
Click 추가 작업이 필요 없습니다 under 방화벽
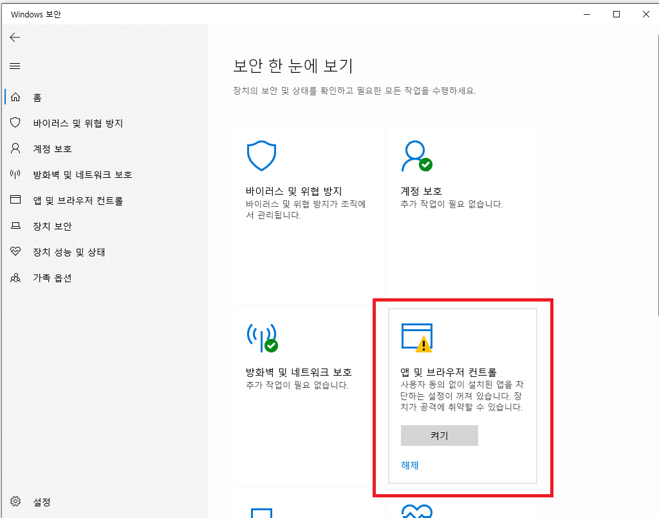click(297, 385)
